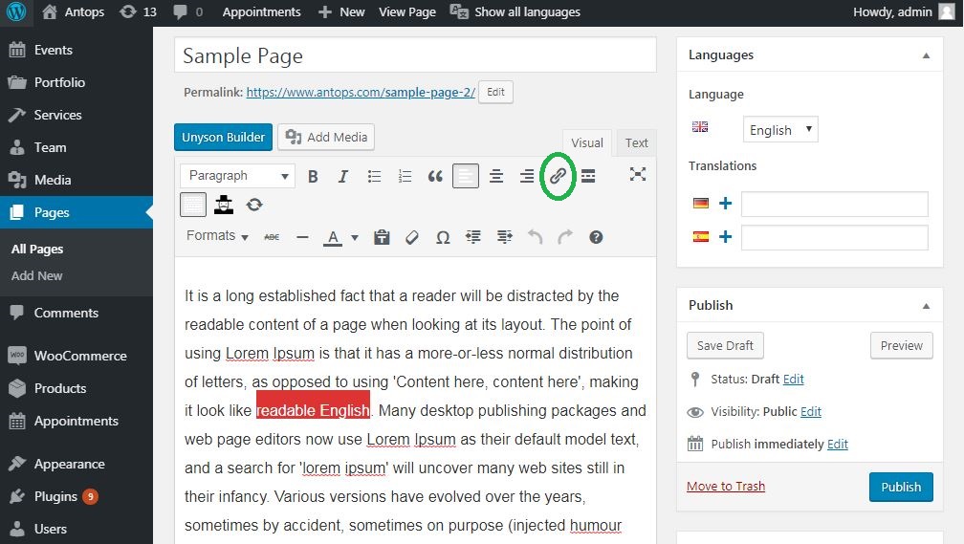Open the 13 updates in admin bar
This screenshot has height=544, width=964.
tap(138, 12)
